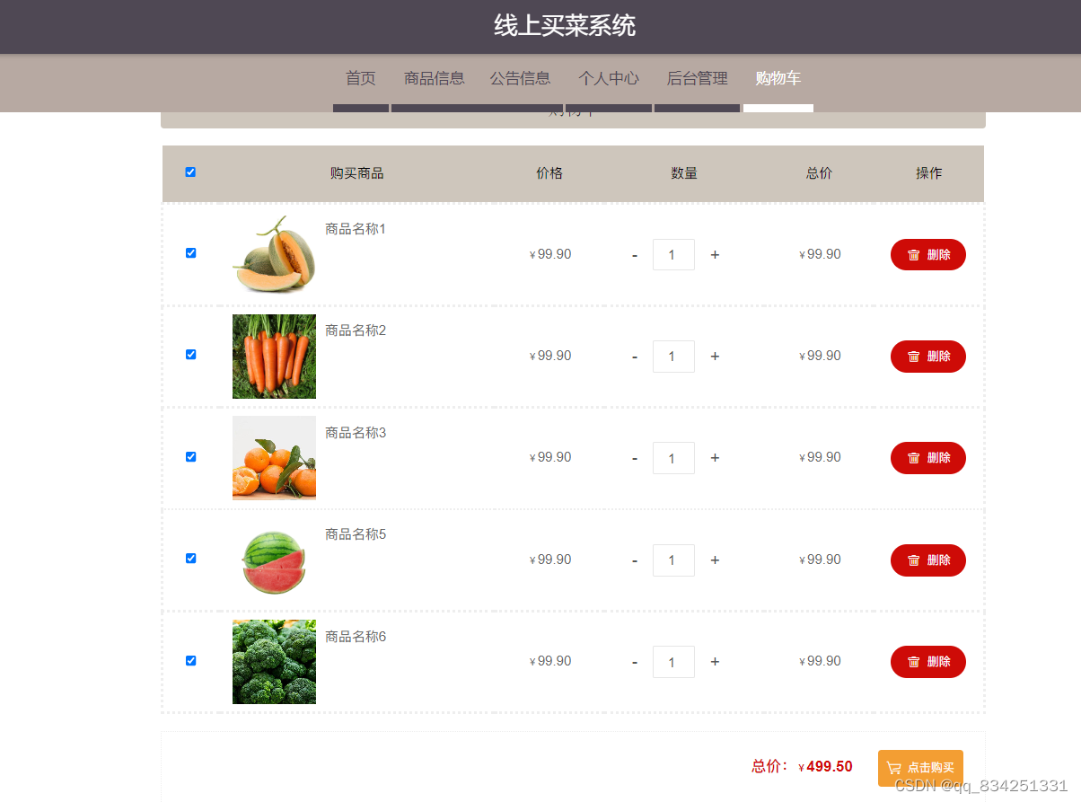Click the product name 商品名称1

[356, 229]
